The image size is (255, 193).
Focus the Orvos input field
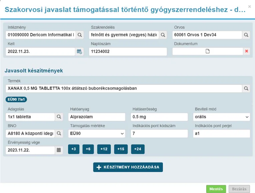207,35
